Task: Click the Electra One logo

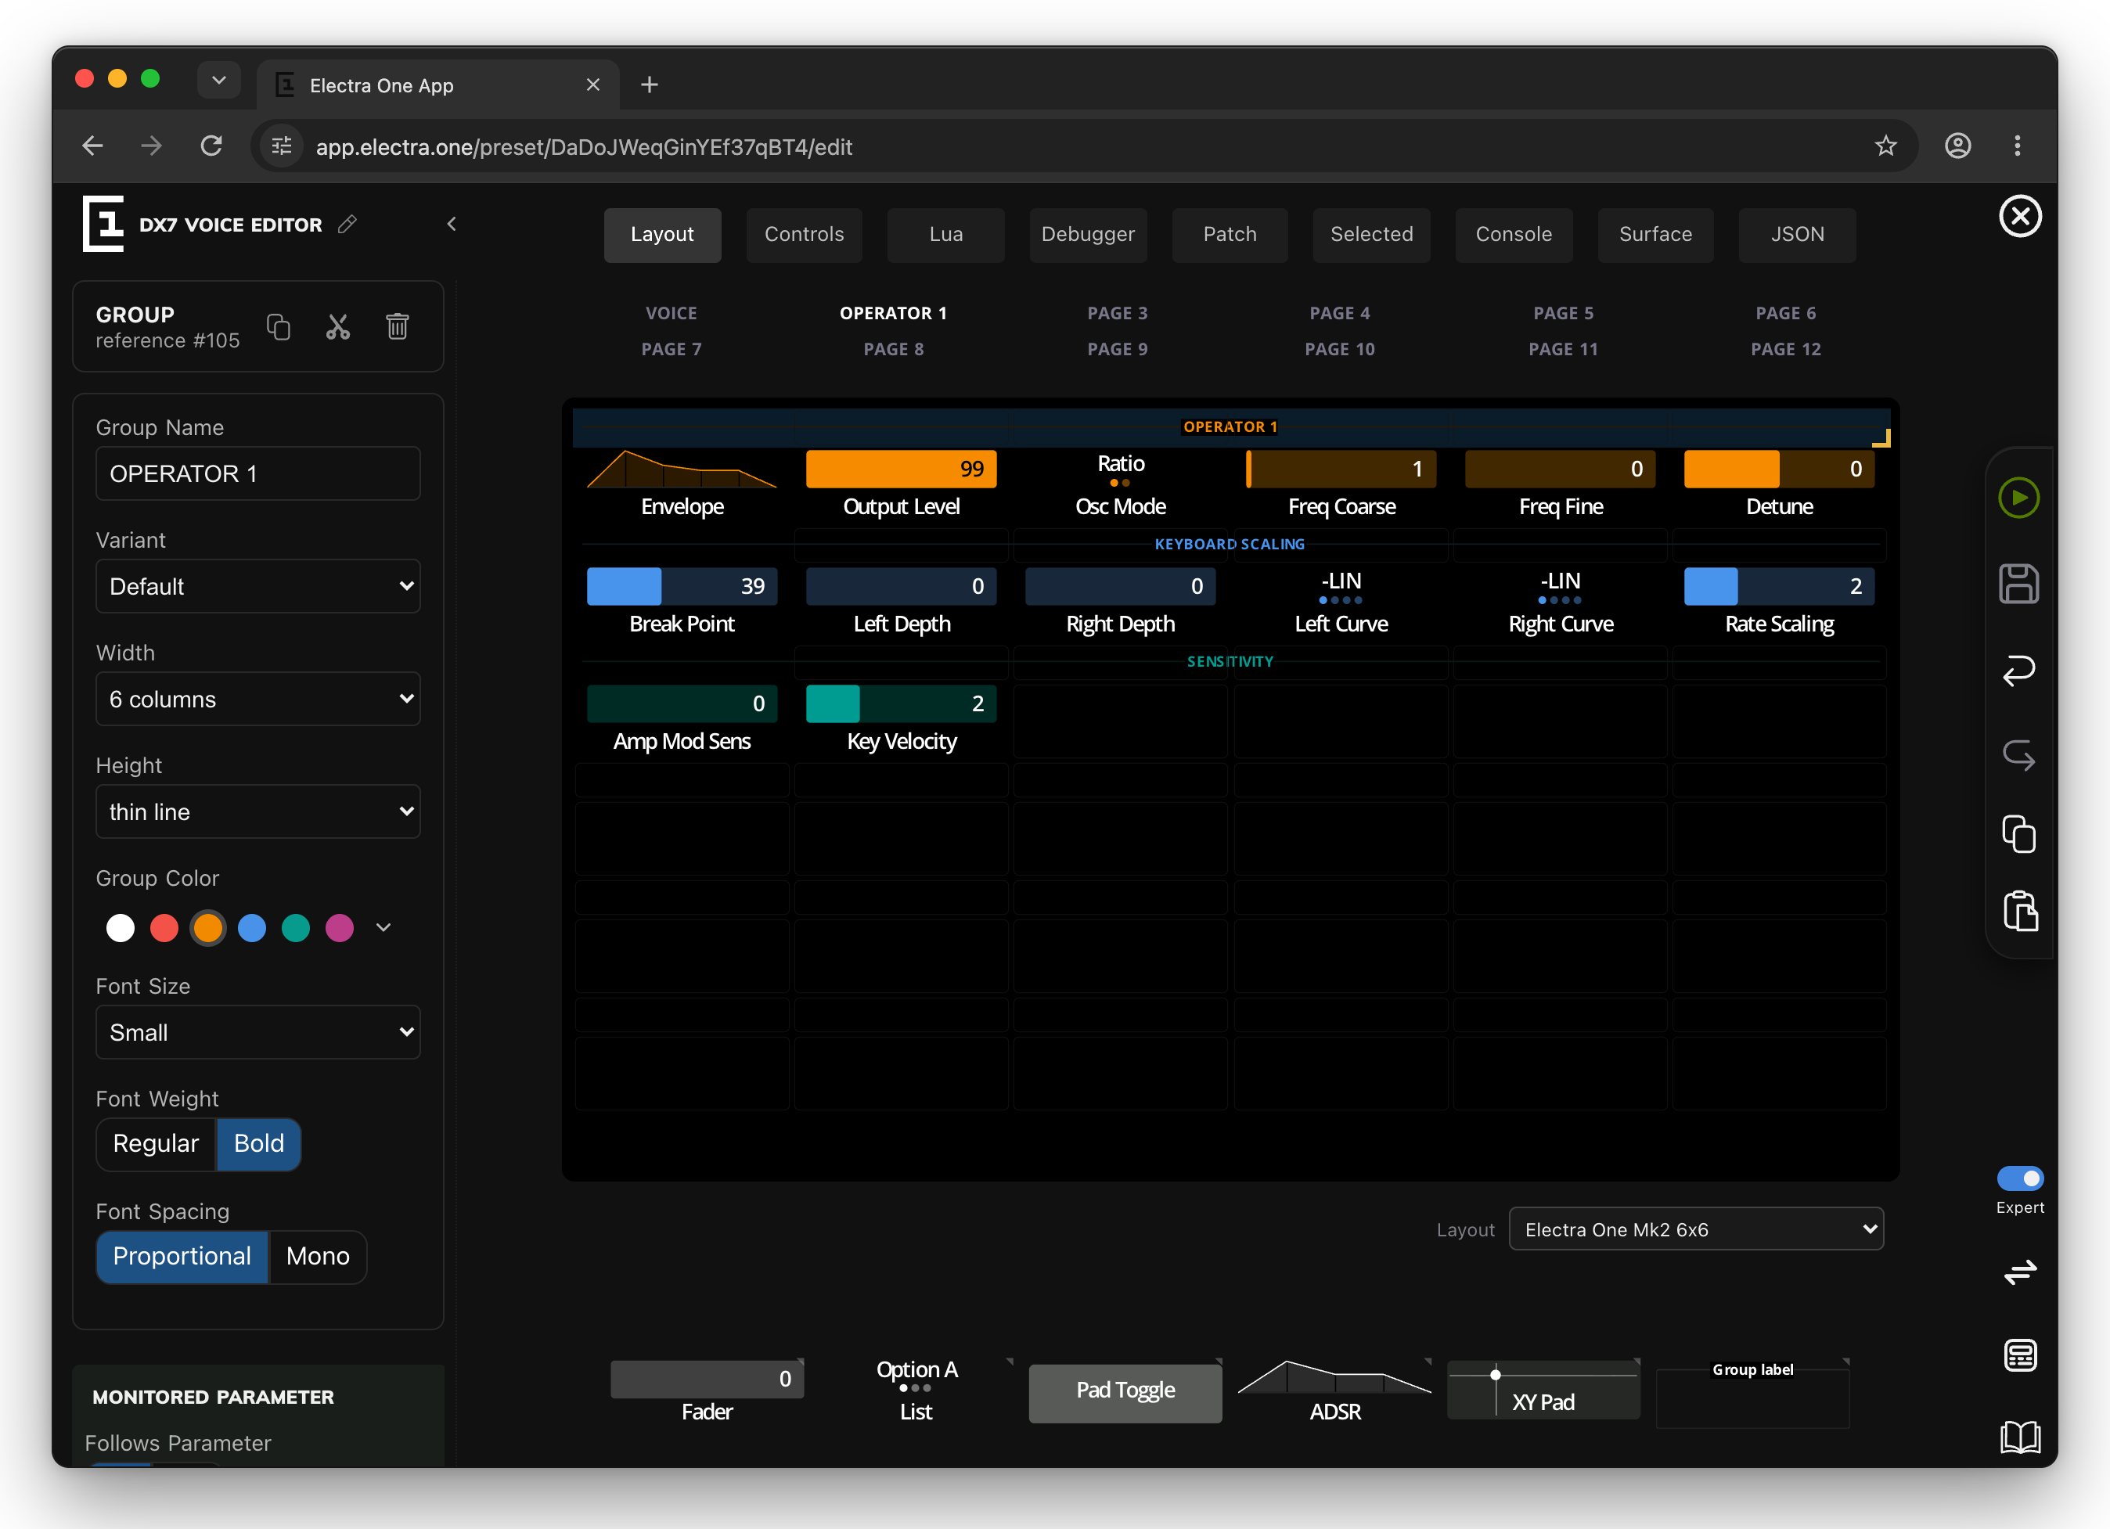Action: [x=103, y=223]
